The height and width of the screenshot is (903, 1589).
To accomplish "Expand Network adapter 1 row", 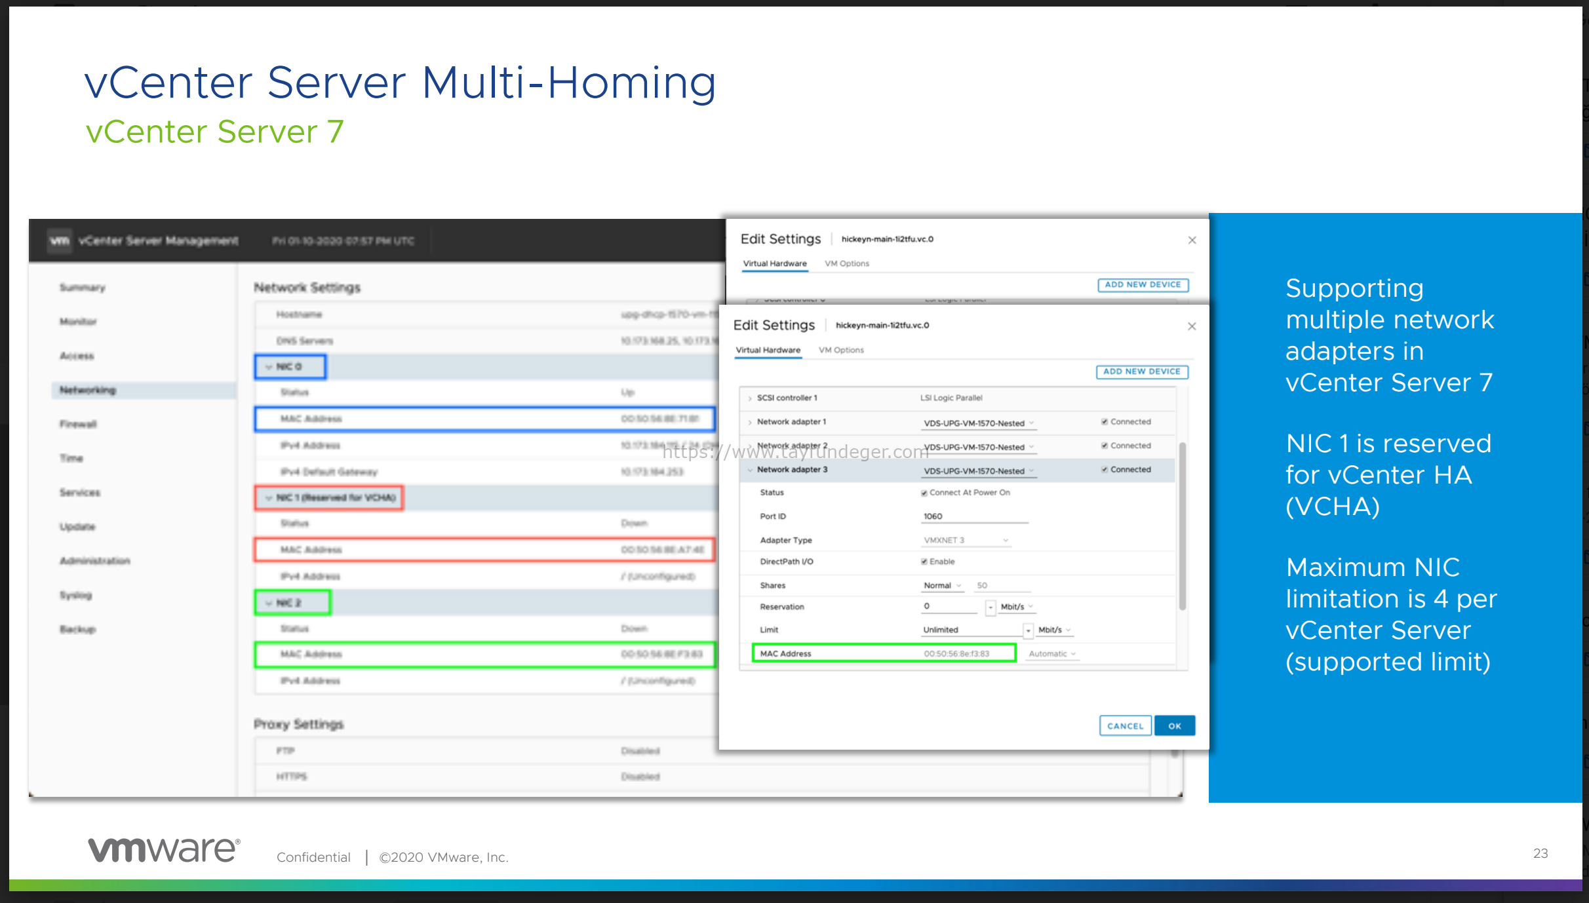I will pyautogui.click(x=750, y=422).
